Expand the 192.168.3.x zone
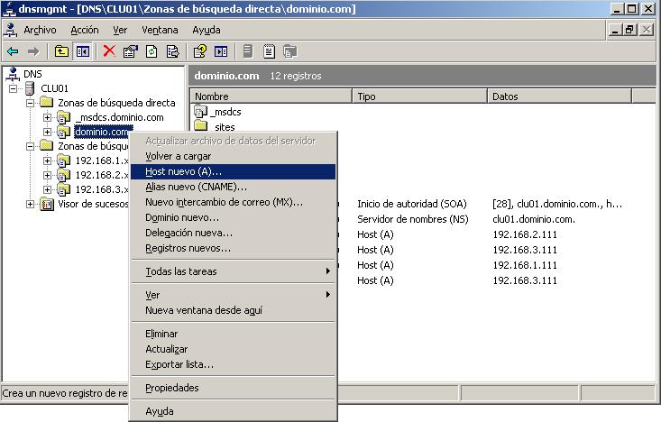Viewport: 661px width, 422px height. [x=47, y=189]
